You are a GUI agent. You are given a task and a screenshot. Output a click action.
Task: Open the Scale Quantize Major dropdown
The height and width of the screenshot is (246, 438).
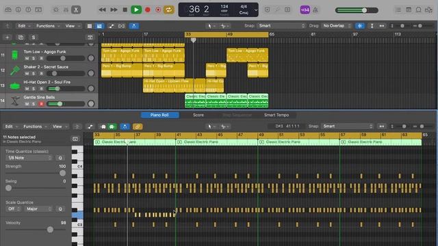[38, 209]
